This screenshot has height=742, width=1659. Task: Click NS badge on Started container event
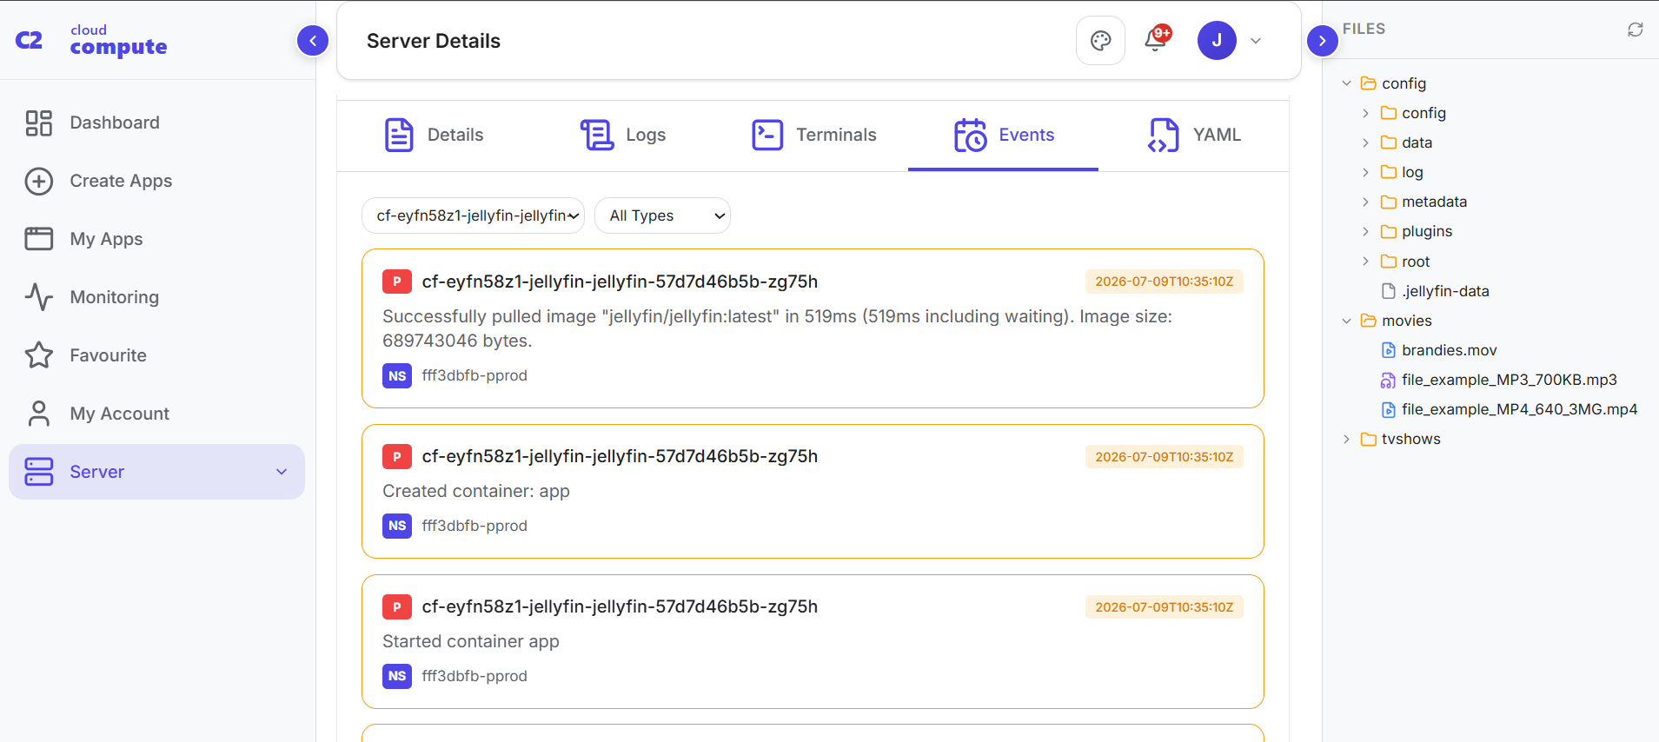tap(397, 676)
